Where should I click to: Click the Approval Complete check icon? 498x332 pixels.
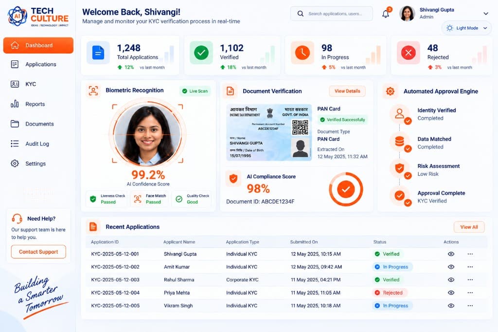(400, 195)
